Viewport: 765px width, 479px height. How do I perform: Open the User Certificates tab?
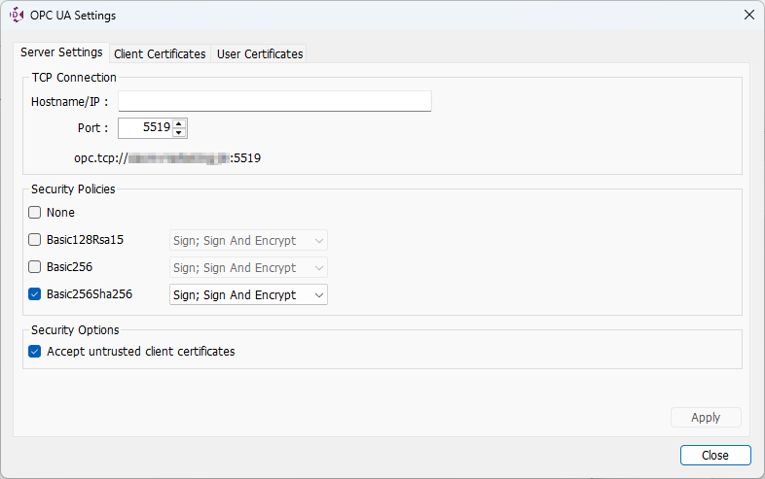tap(260, 54)
